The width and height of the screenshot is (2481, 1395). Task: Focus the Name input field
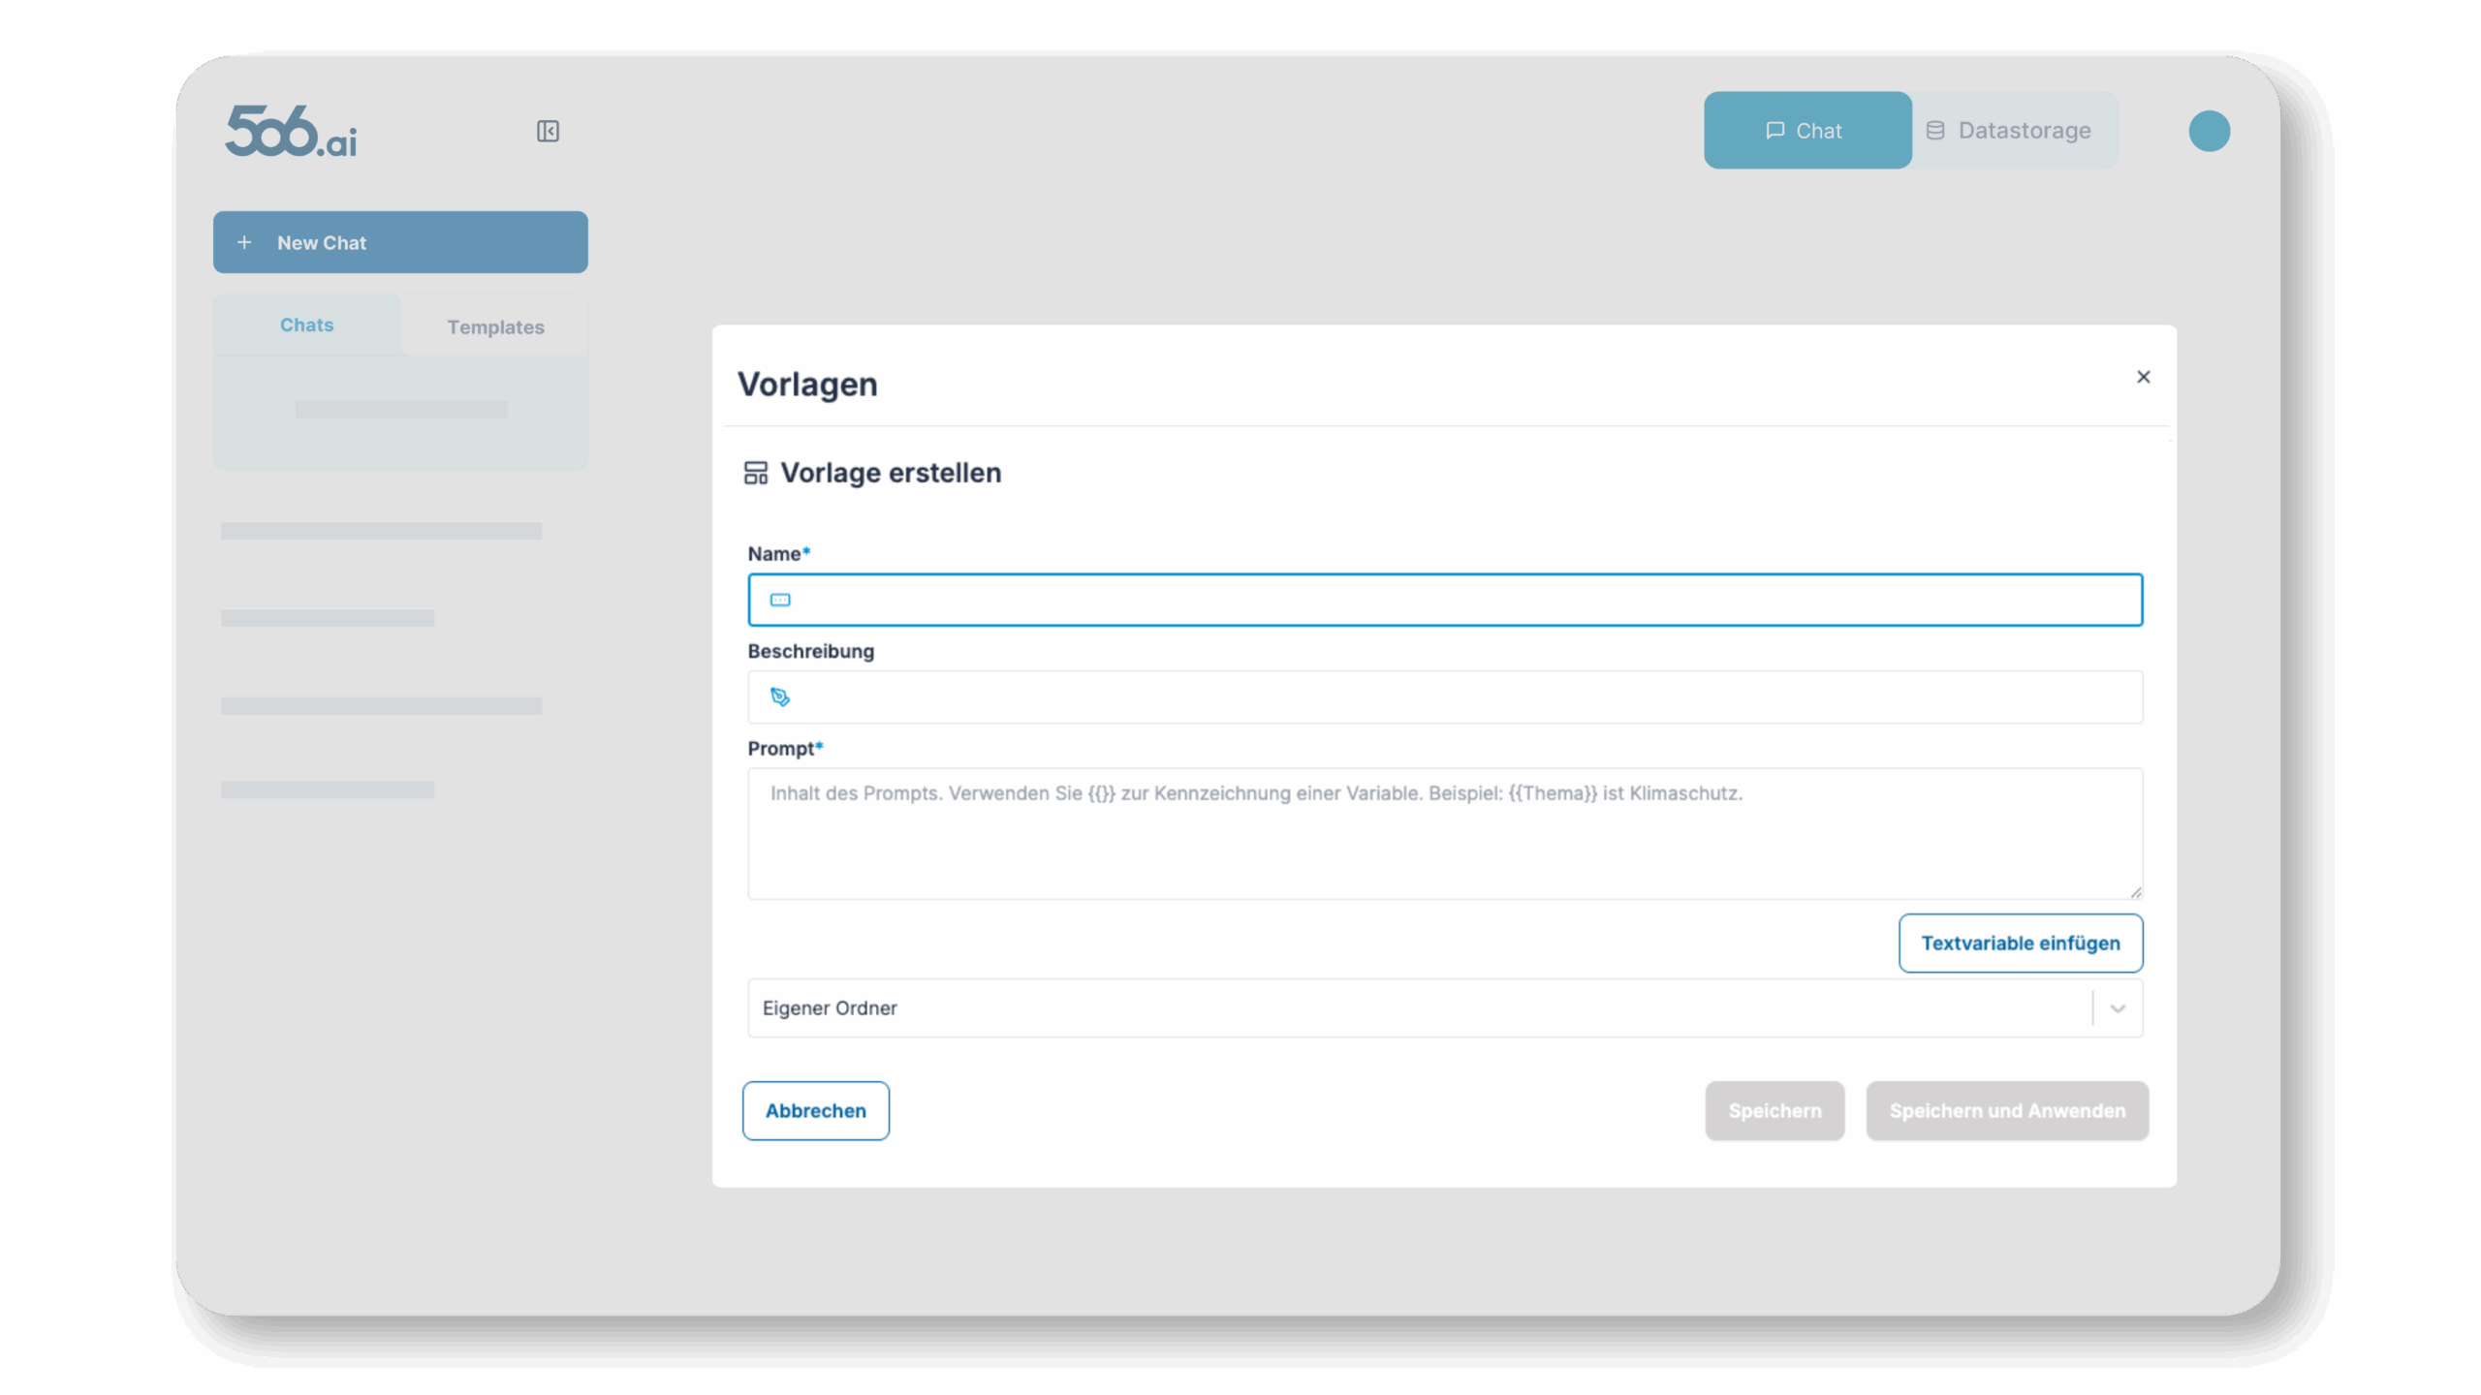[1445, 600]
